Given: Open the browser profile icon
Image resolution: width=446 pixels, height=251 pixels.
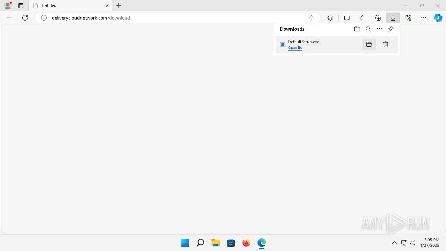Looking at the screenshot, I should pyautogui.click(x=8, y=6).
